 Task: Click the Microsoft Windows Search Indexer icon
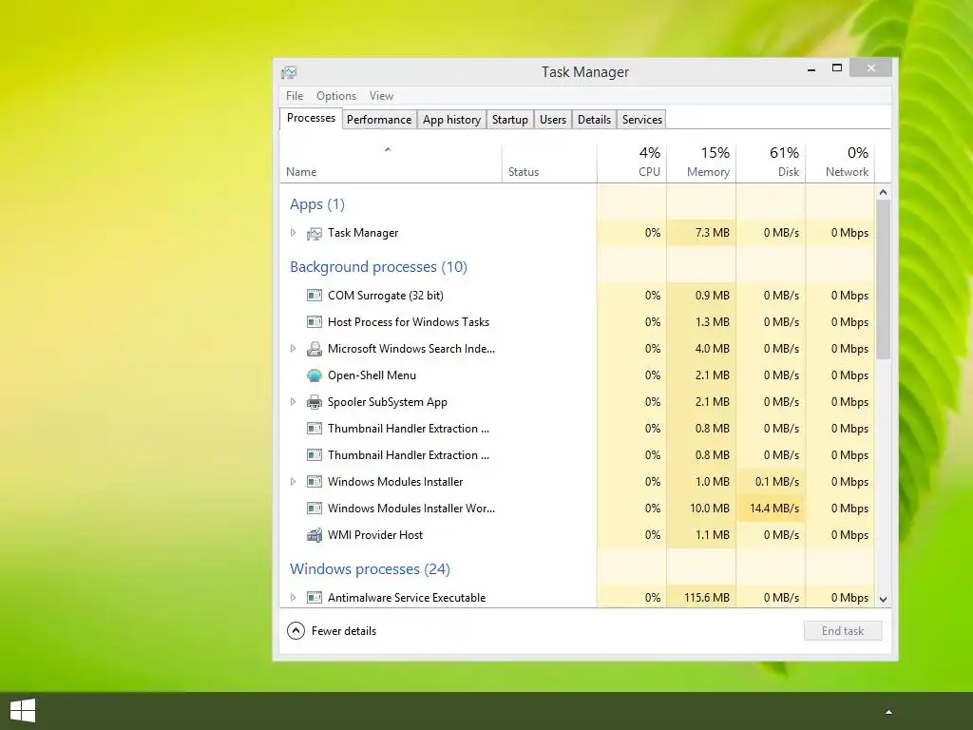click(315, 349)
